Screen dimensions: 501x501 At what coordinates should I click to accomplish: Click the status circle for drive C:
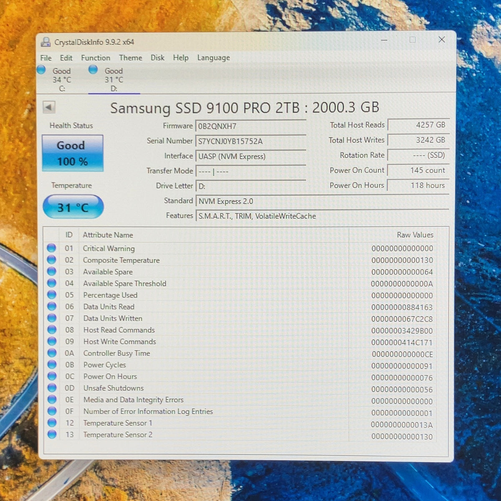point(41,70)
